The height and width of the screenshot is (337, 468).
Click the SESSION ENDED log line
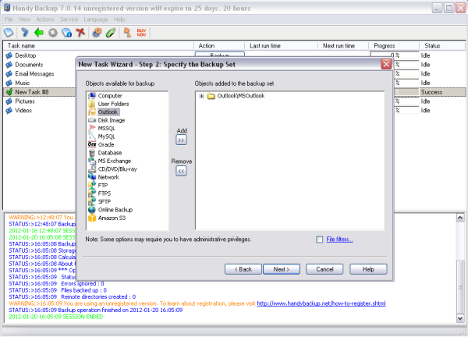click(x=56, y=317)
